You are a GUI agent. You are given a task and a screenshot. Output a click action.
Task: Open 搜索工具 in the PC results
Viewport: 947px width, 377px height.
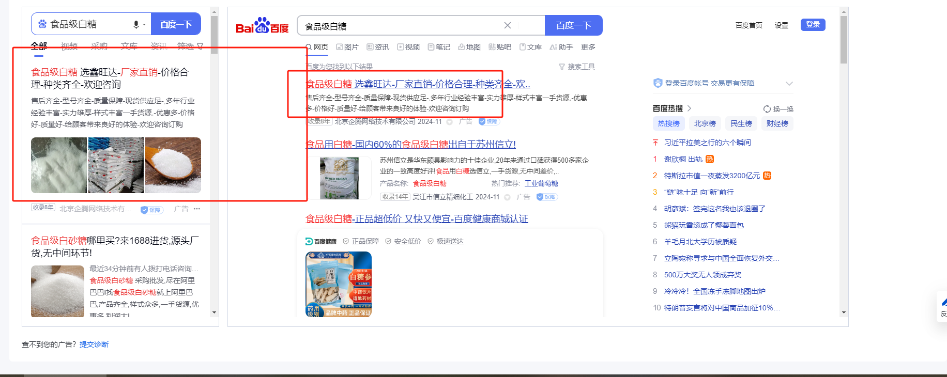[577, 67]
